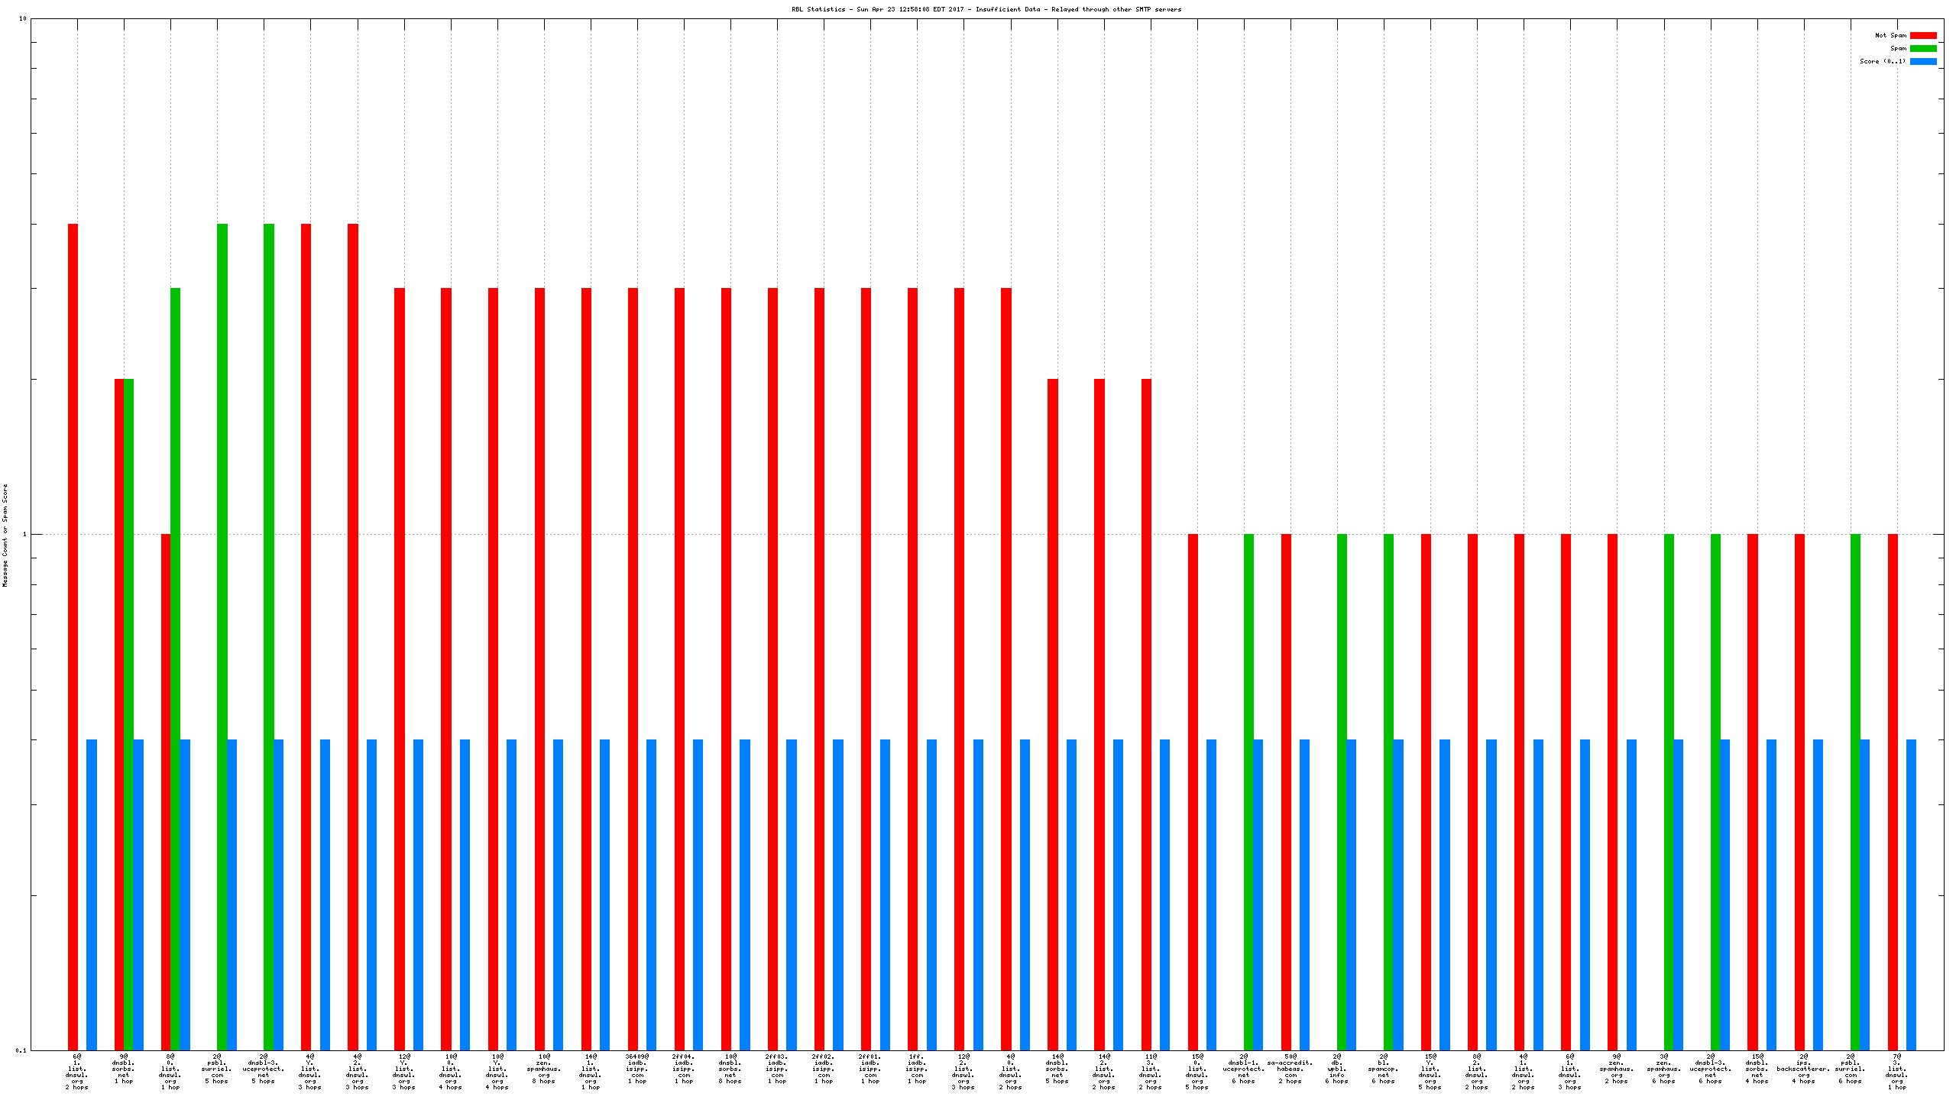Click the y-axis tick label 10
Image resolution: width=1956 pixels, height=1100 pixels.
pos(23,18)
